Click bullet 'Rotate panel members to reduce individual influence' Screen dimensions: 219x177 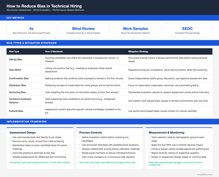point(109,153)
